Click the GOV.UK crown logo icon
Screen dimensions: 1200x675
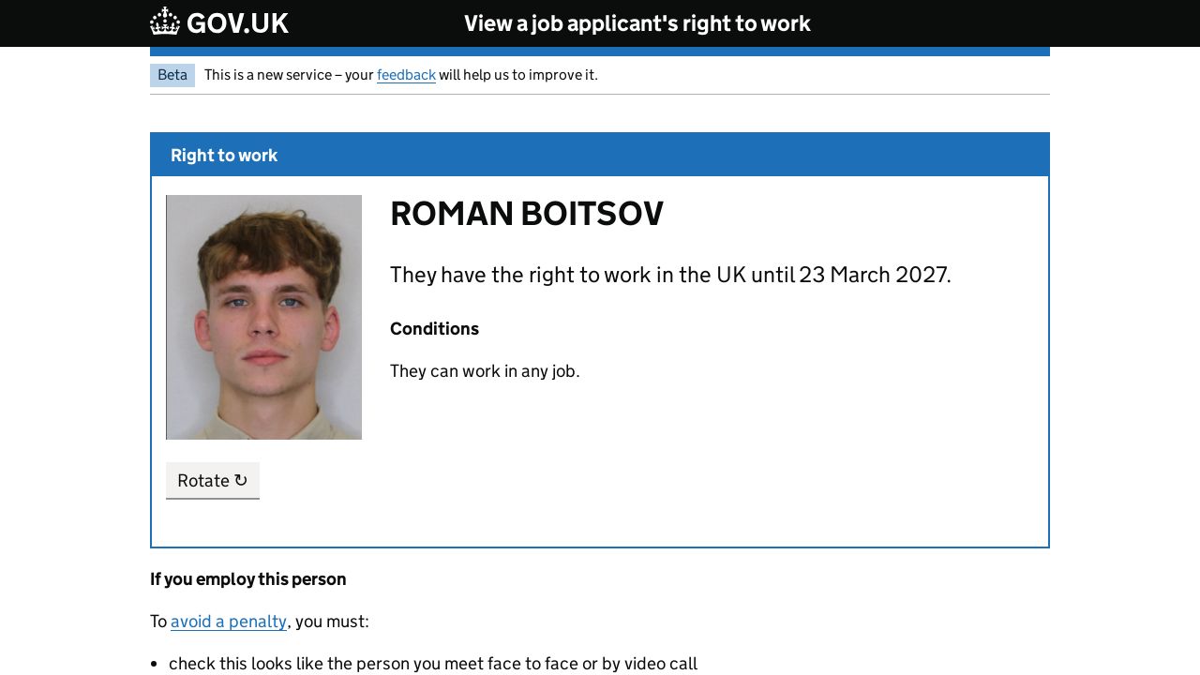point(165,22)
